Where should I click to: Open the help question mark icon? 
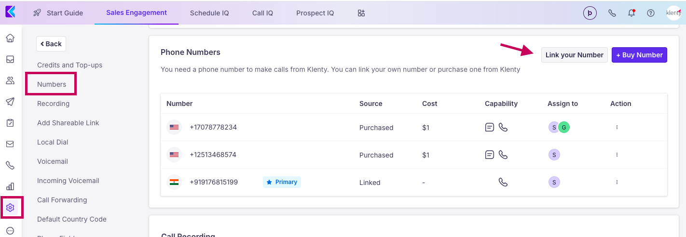click(x=651, y=13)
